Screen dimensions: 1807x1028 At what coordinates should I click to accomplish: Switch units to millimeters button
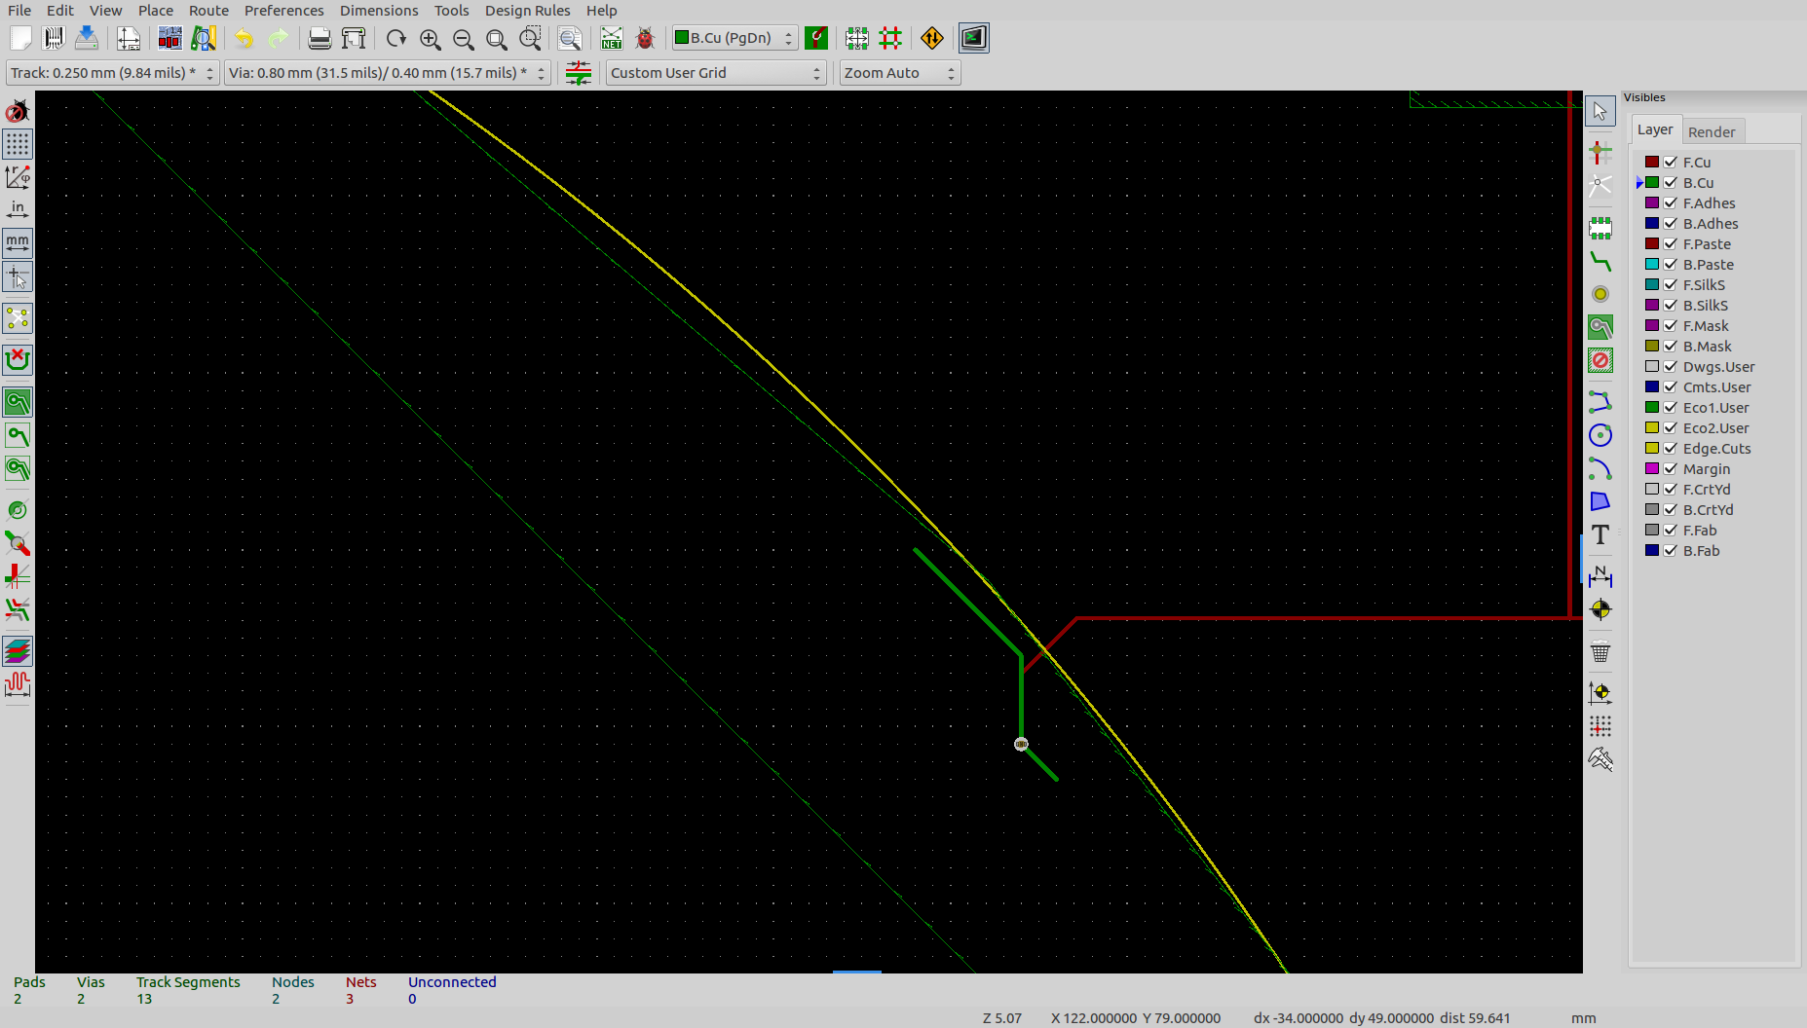click(18, 243)
